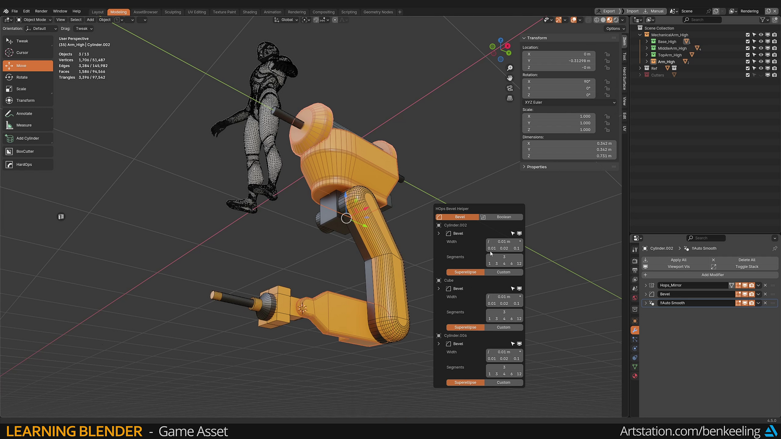Toggle the Cutters collection checkbox
The image size is (781, 439).
tap(748, 75)
